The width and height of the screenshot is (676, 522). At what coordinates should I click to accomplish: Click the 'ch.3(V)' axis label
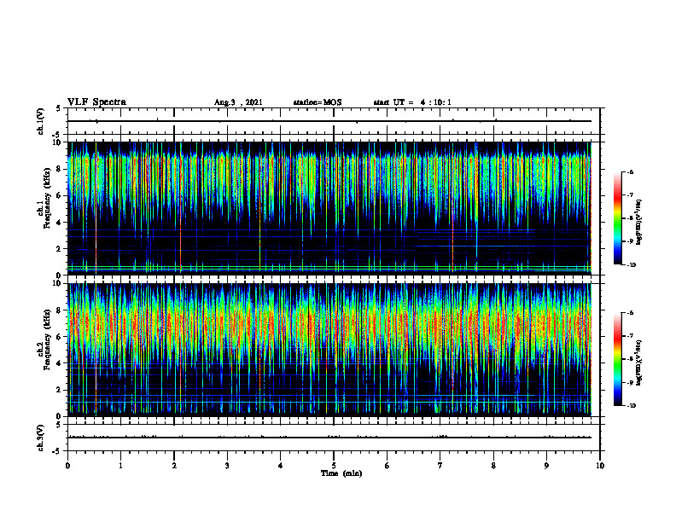pos(40,438)
